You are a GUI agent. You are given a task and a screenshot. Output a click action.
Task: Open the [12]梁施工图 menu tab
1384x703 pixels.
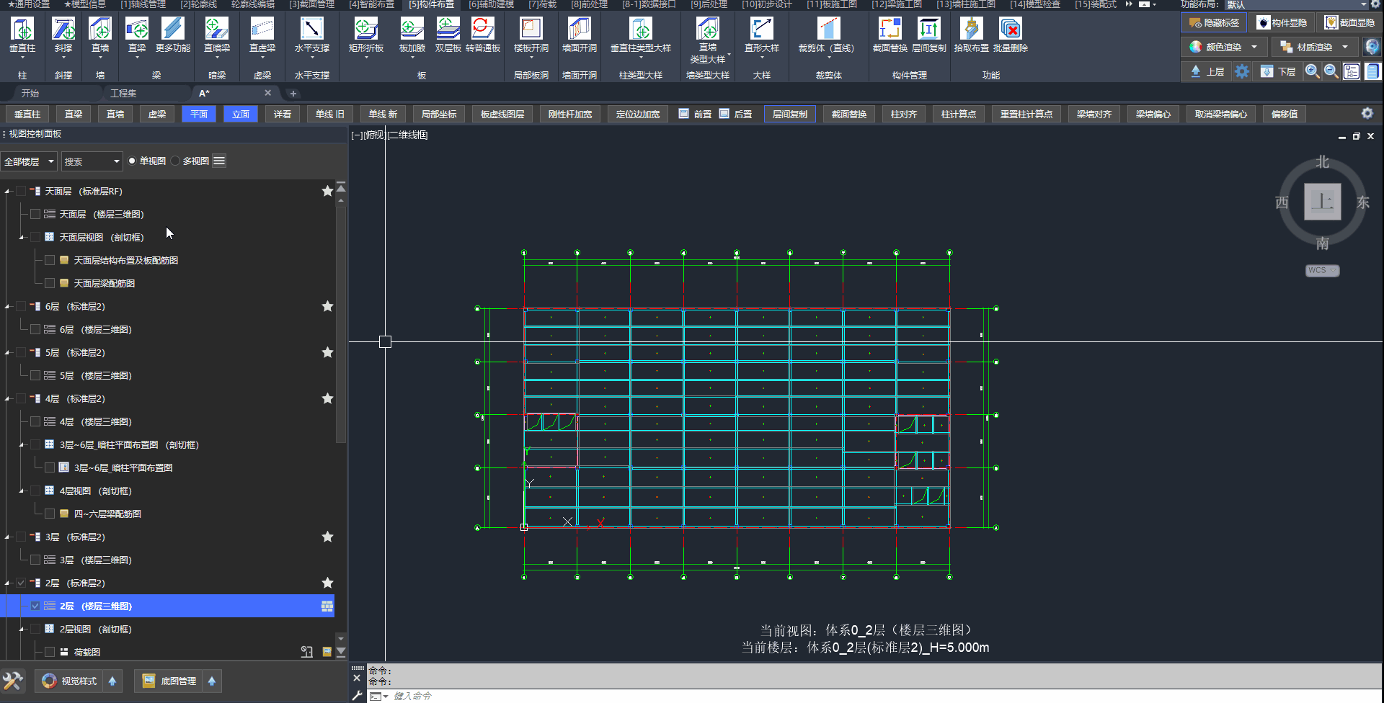click(896, 4)
